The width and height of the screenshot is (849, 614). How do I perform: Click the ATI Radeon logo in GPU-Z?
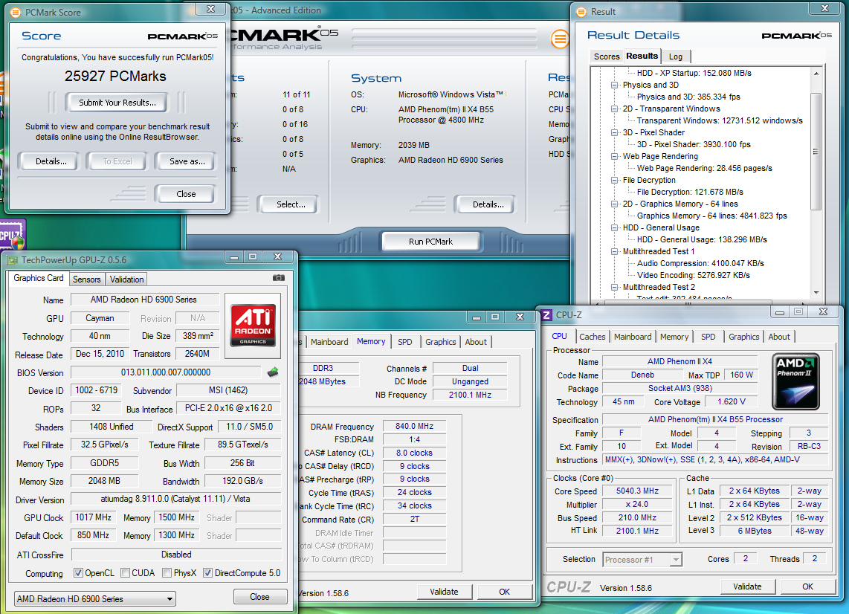[253, 325]
